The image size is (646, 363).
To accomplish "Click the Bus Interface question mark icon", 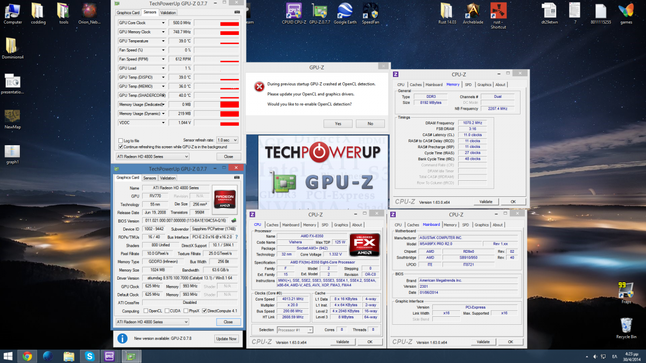I will point(236,237).
